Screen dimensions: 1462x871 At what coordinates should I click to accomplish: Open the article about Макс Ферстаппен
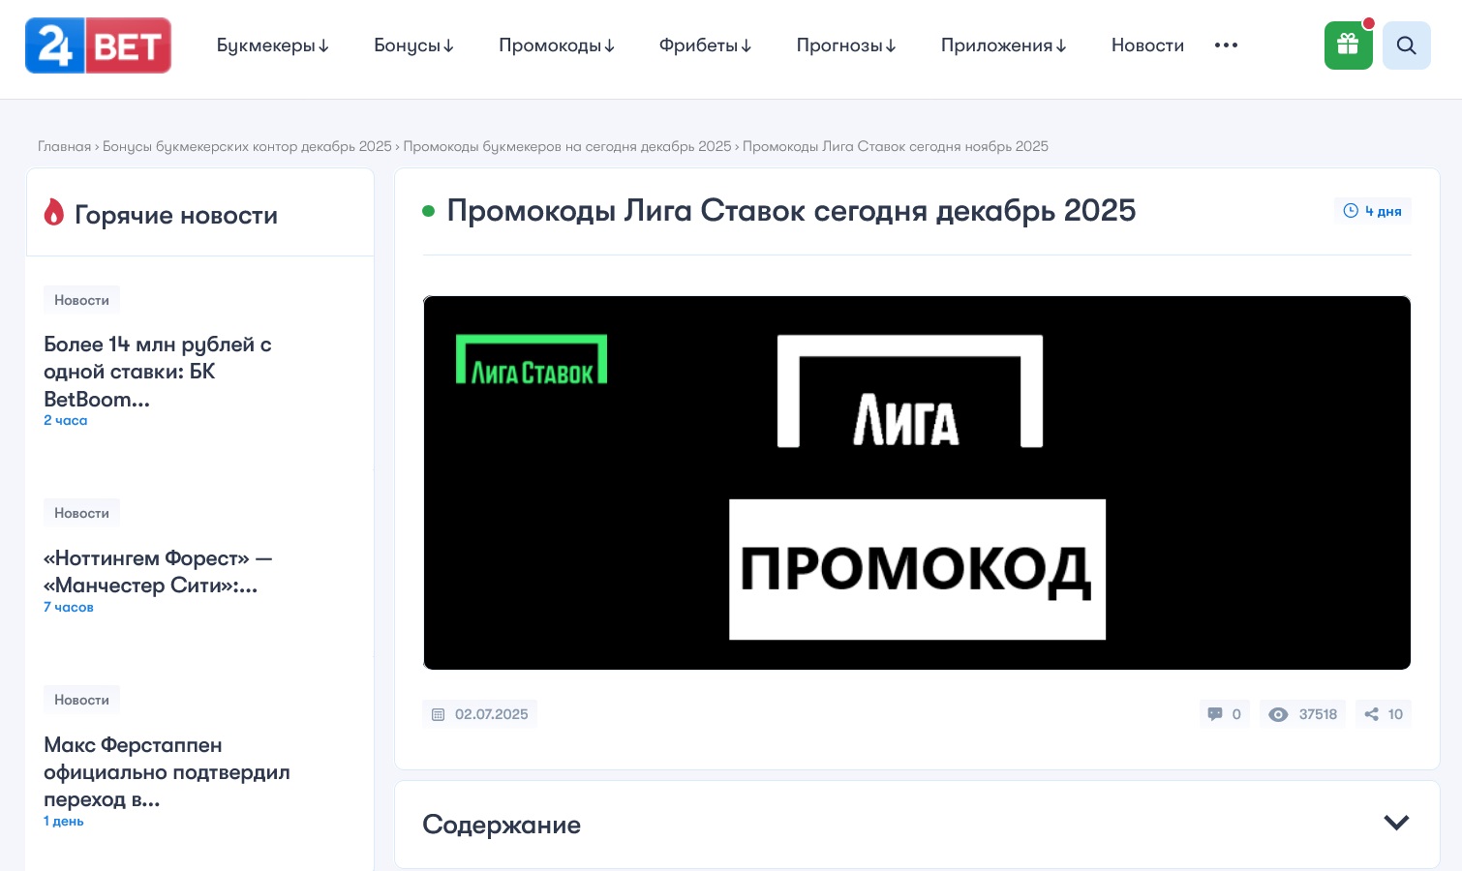[167, 771]
